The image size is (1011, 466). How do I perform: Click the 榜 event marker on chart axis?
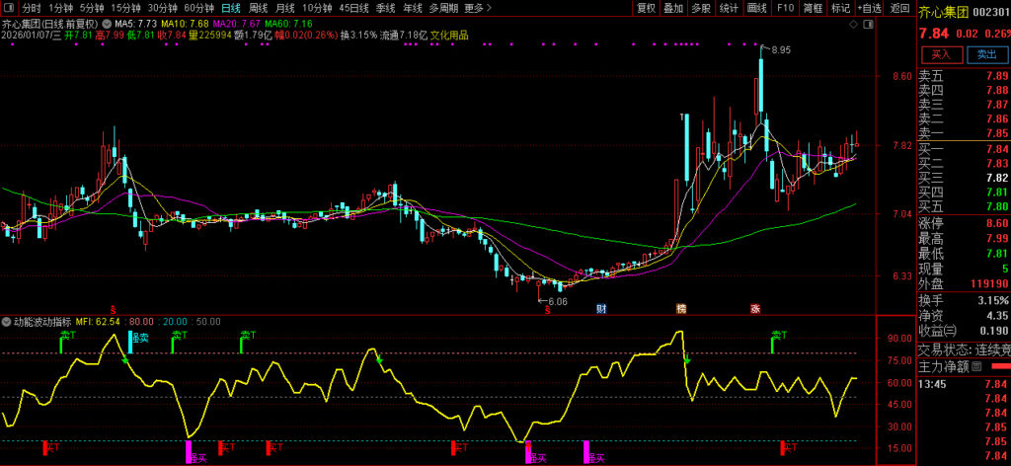pyautogui.click(x=680, y=309)
